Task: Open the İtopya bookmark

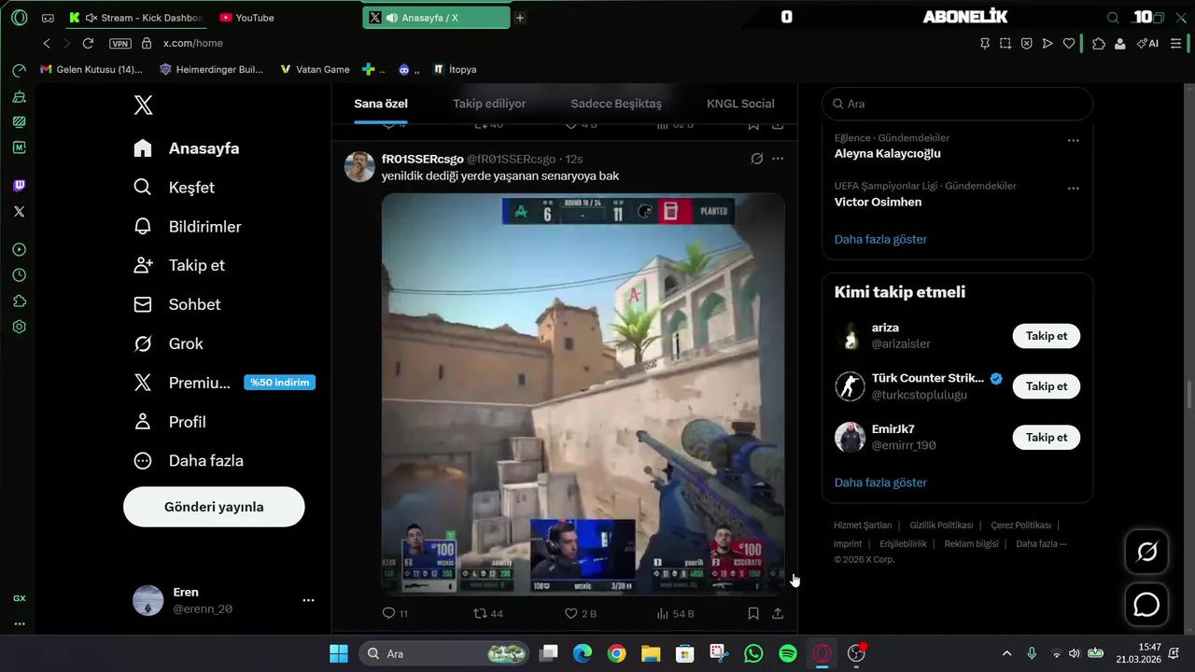Action: point(455,69)
